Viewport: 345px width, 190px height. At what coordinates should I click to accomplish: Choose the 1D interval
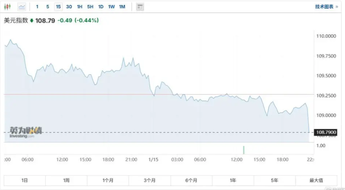pyautogui.click(x=101, y=7)
